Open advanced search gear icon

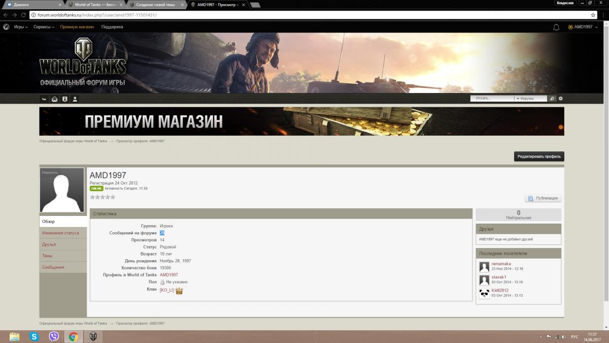pyautogui.click(x=561, y=99)
